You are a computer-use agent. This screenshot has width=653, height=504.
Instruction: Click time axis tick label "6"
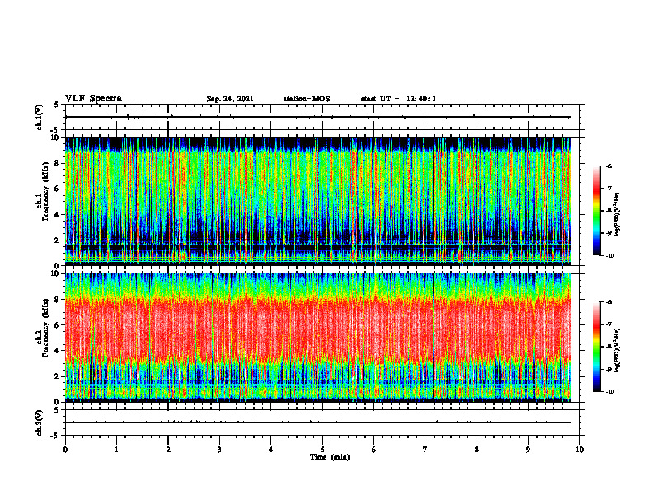374,450
